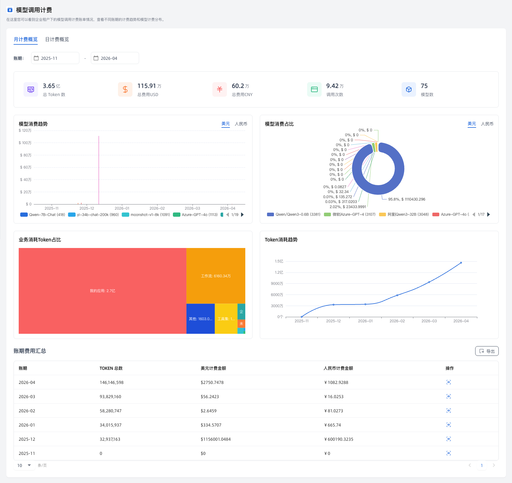The width and height of the screenshot is (512, 483).
Task: Advance the donut chart legend to next page
Action: click(489, 214)
